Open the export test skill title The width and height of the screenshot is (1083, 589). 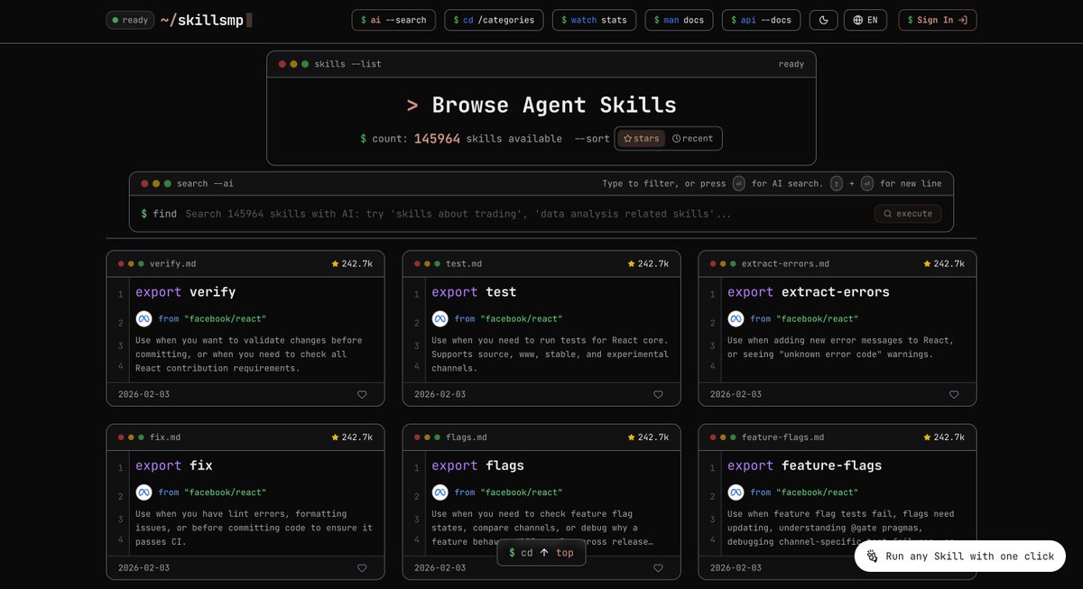tap(474, 292)
